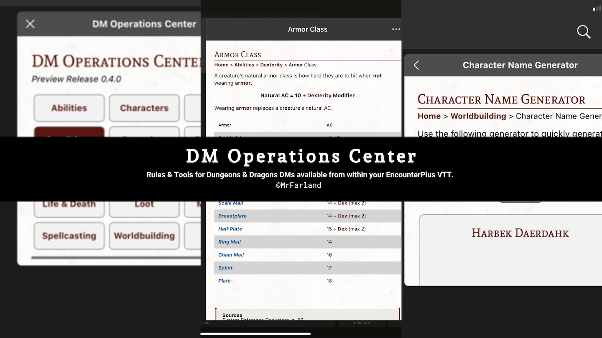Select the Harbek Daerdahk name card
Screen dimensions: 602x338
pos(520,233)
